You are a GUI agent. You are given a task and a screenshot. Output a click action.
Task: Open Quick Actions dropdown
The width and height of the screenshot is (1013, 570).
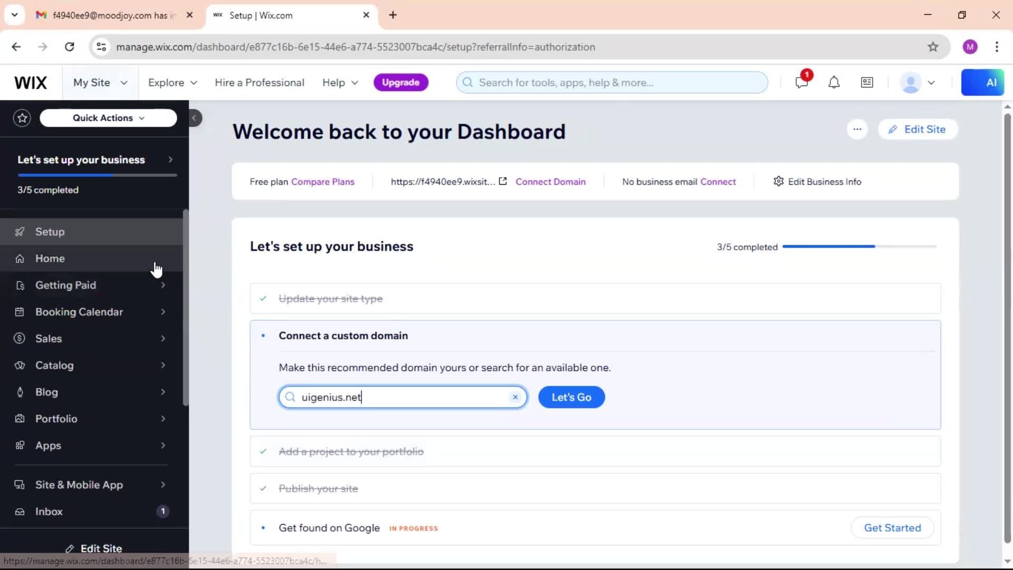pos(108,118)
